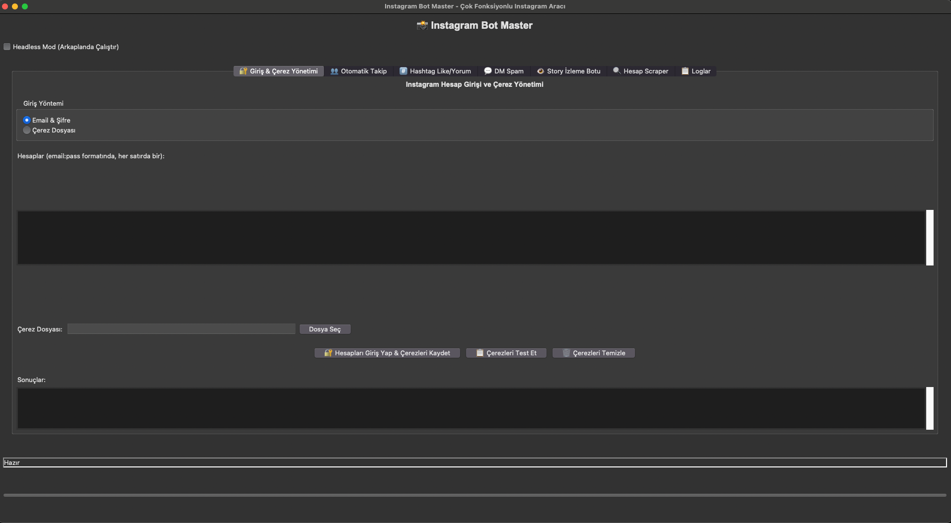Click the Çerez Dosyası: label beside the path field
951x523 pixels.
40,329
